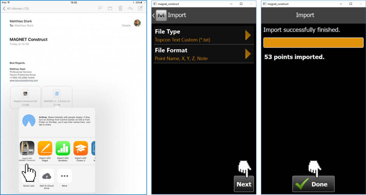
Task: Select Import with Numbers icon
Action: (63, 148)
